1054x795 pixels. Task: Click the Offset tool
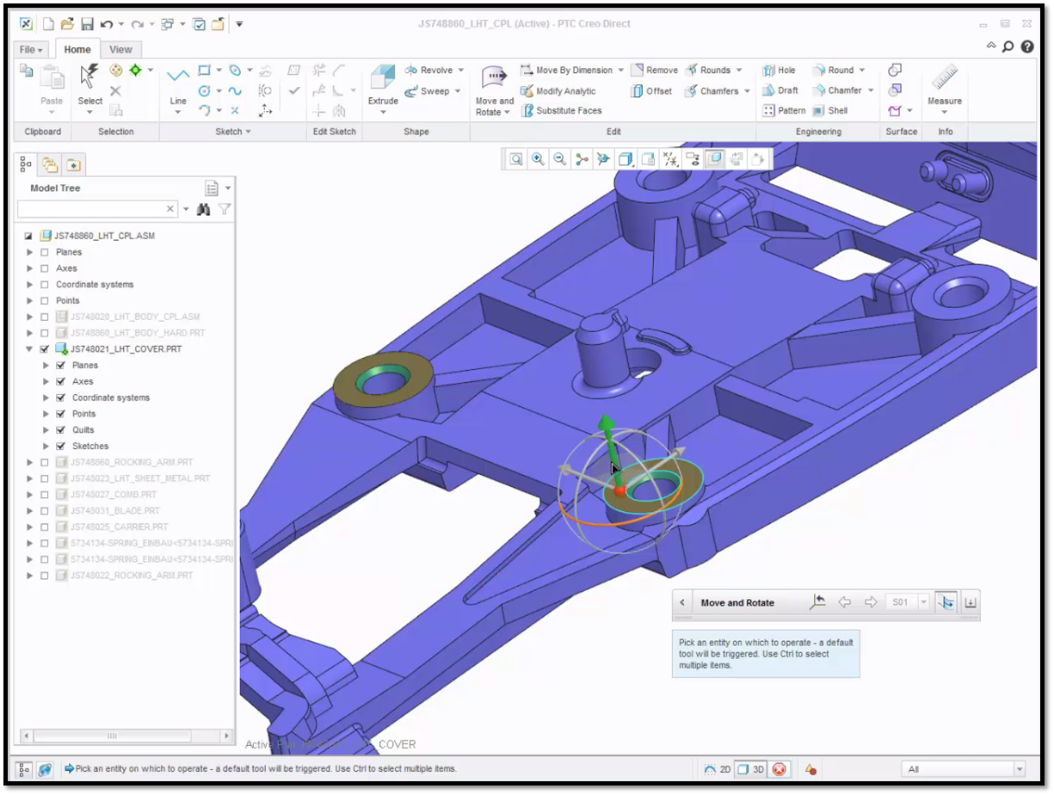[651, 91]
